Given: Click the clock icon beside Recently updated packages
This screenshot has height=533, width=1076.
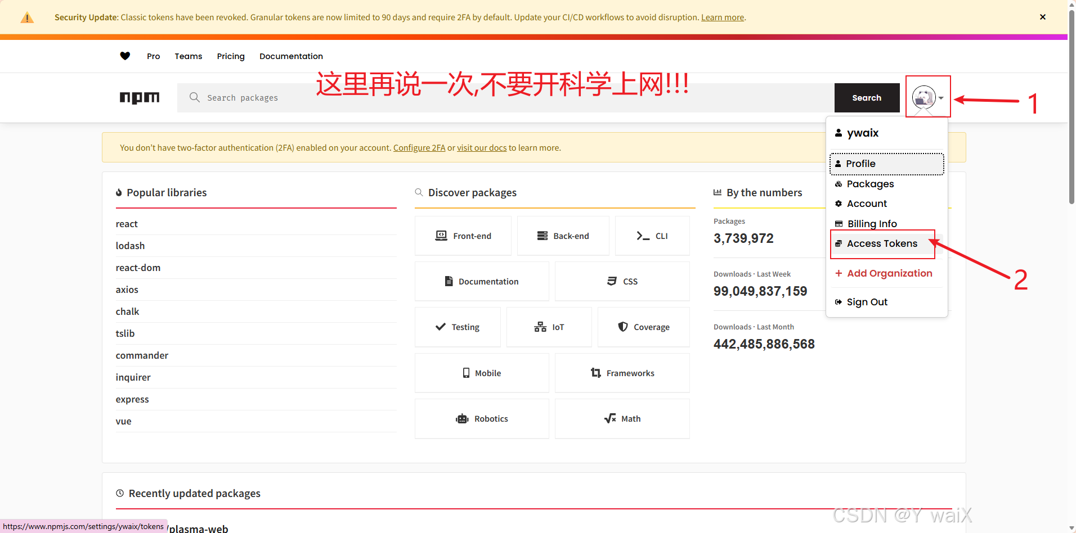Looking at the screenshot, I should tap(120, 493).
